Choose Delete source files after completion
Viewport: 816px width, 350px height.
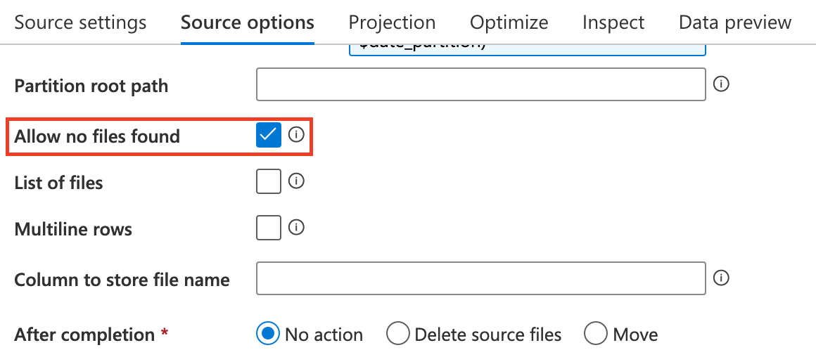pos(398,334)
